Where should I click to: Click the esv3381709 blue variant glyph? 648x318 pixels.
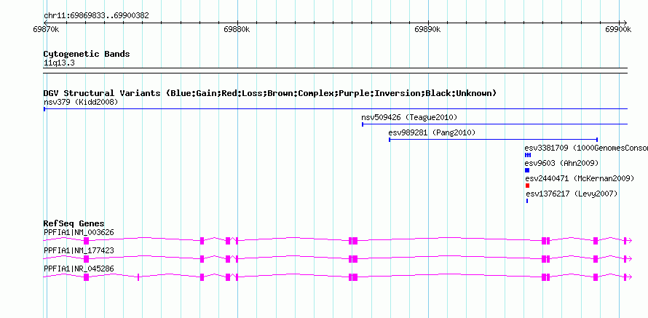528,155
